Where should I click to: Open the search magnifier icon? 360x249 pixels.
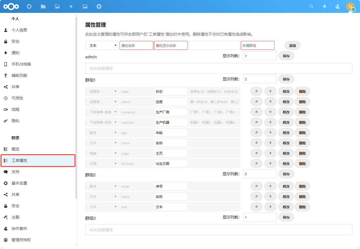pyautogui.click(x=312, y=6)
